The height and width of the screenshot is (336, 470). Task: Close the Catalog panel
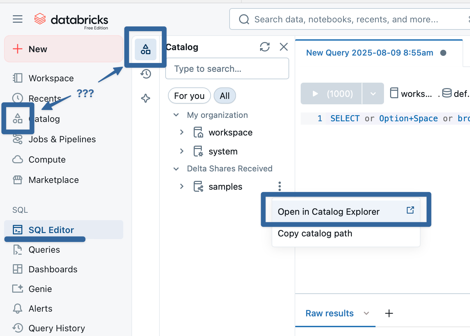click(284, 47)
